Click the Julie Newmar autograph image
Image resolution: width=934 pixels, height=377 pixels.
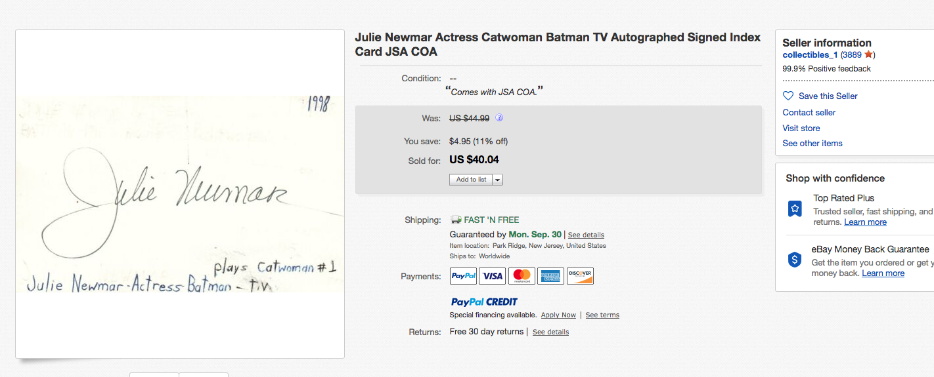point(180,193)
